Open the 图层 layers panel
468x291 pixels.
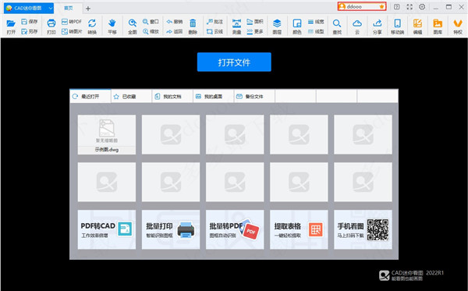coord(277,27)
